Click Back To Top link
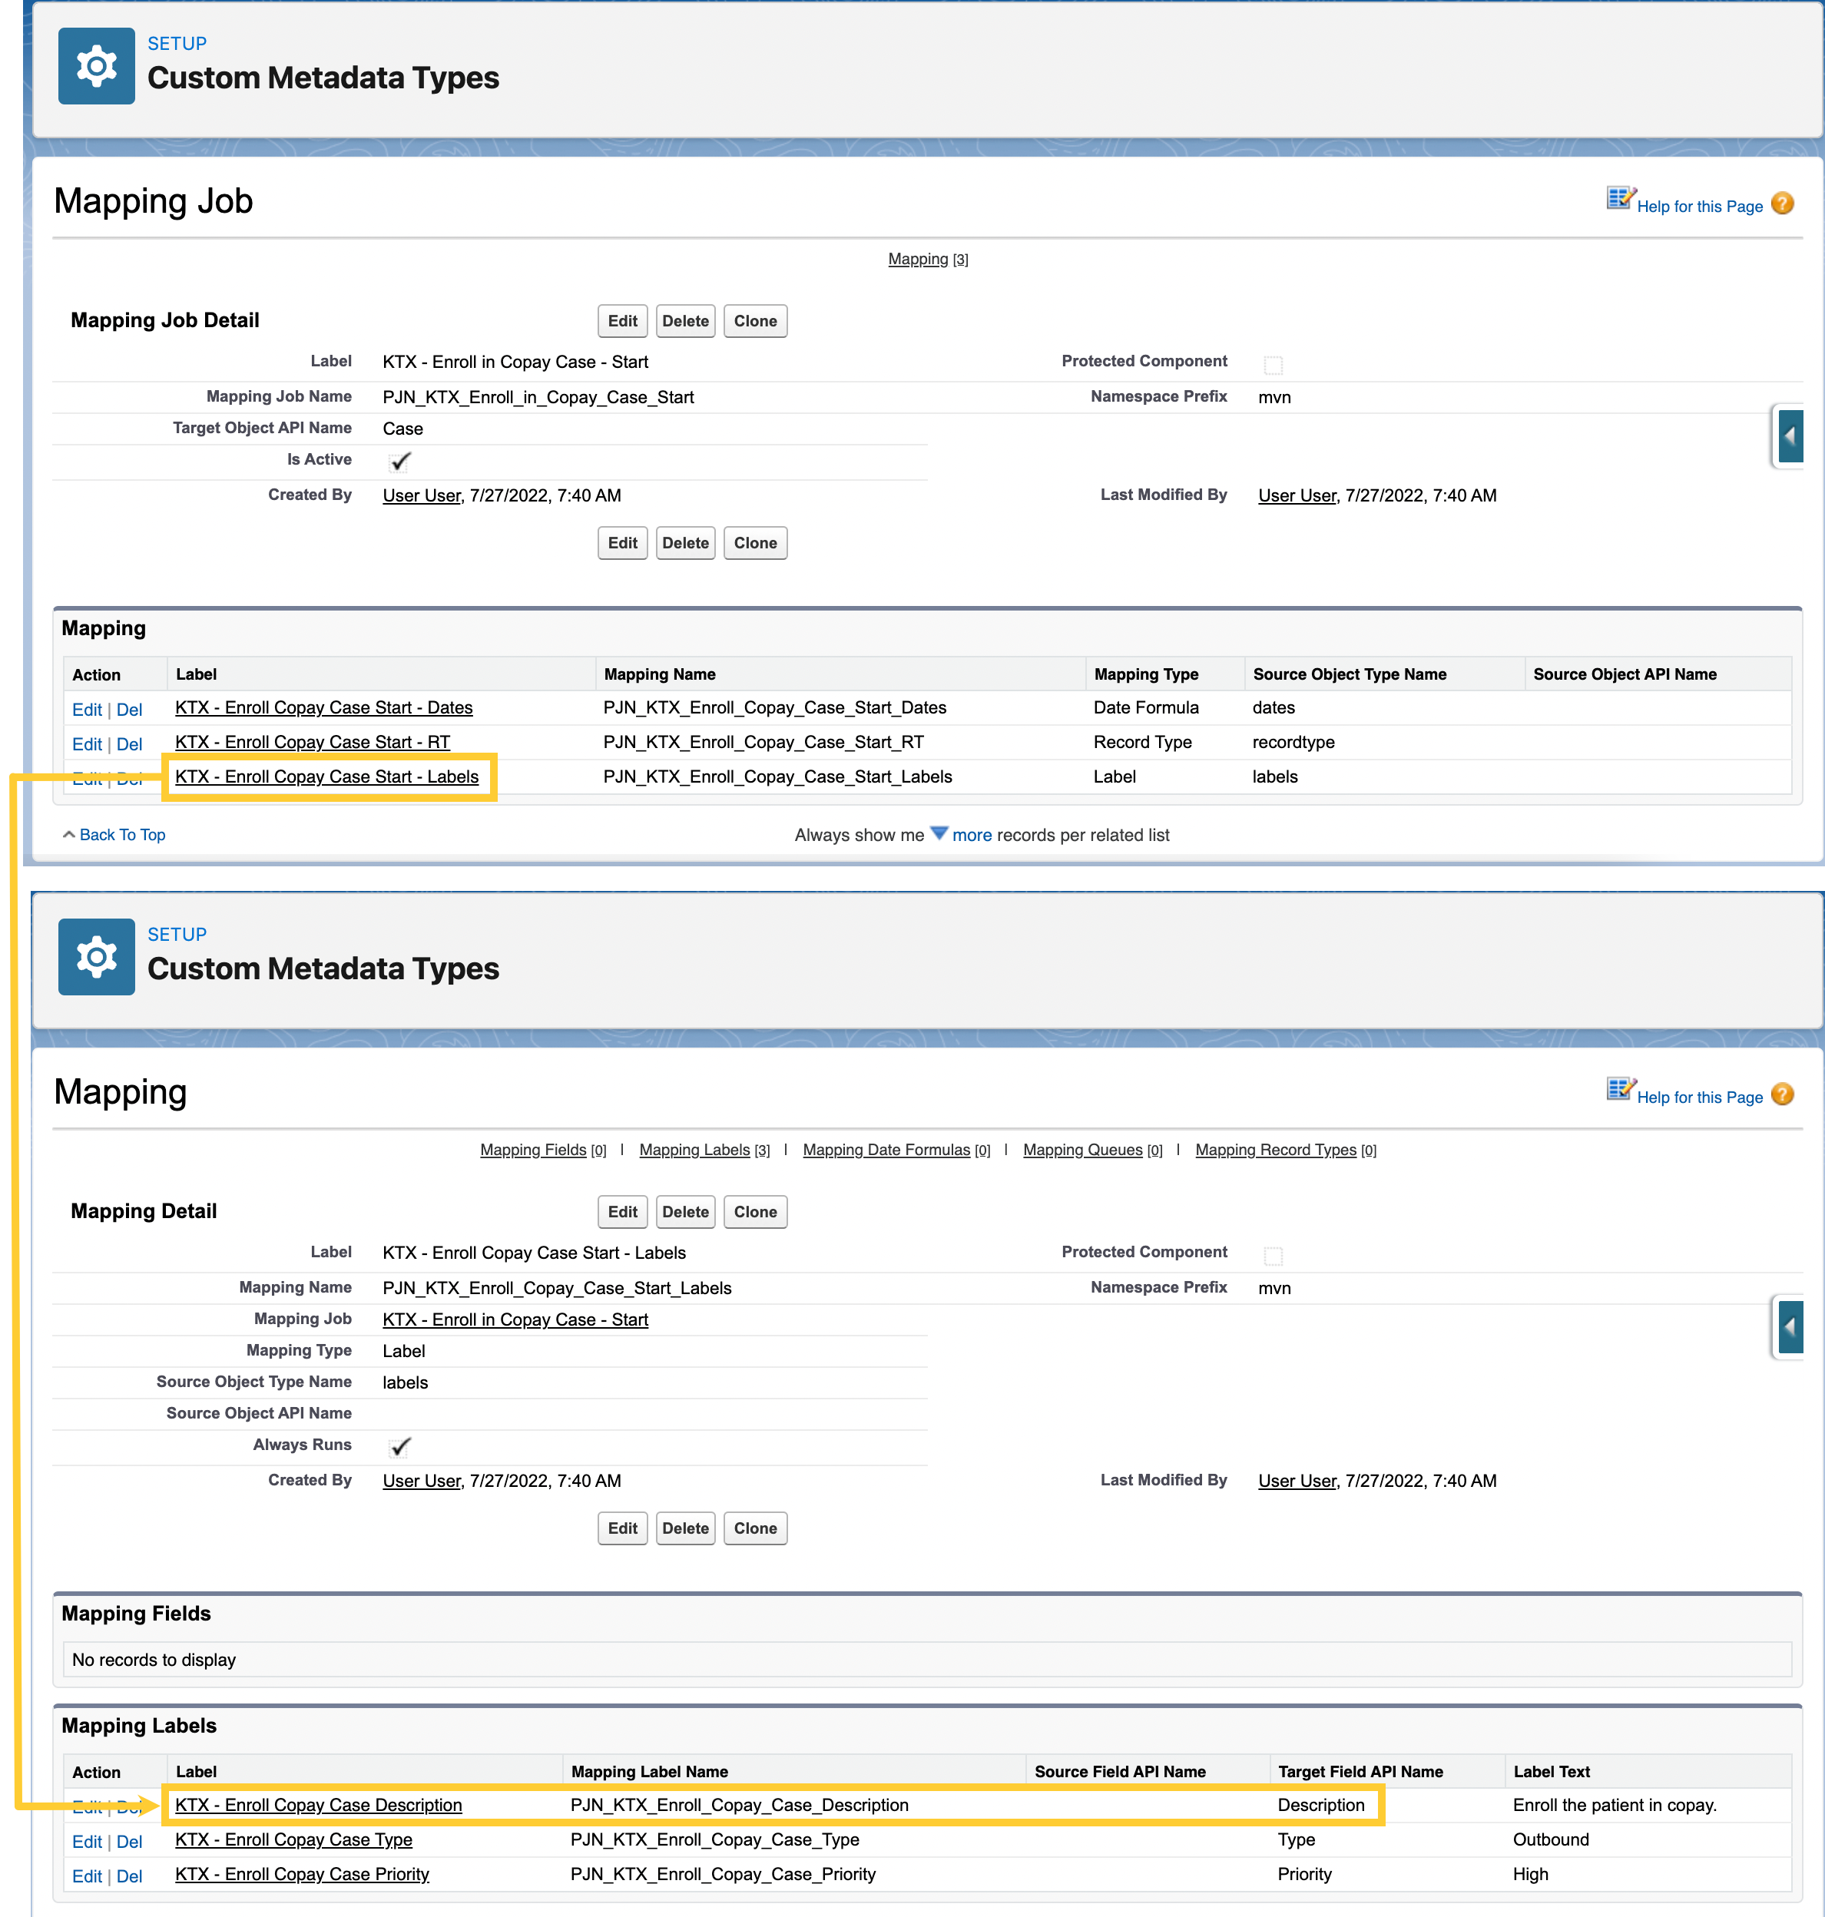The height and width of the screenshot is (1917, 1825). (x=123, y=835)
